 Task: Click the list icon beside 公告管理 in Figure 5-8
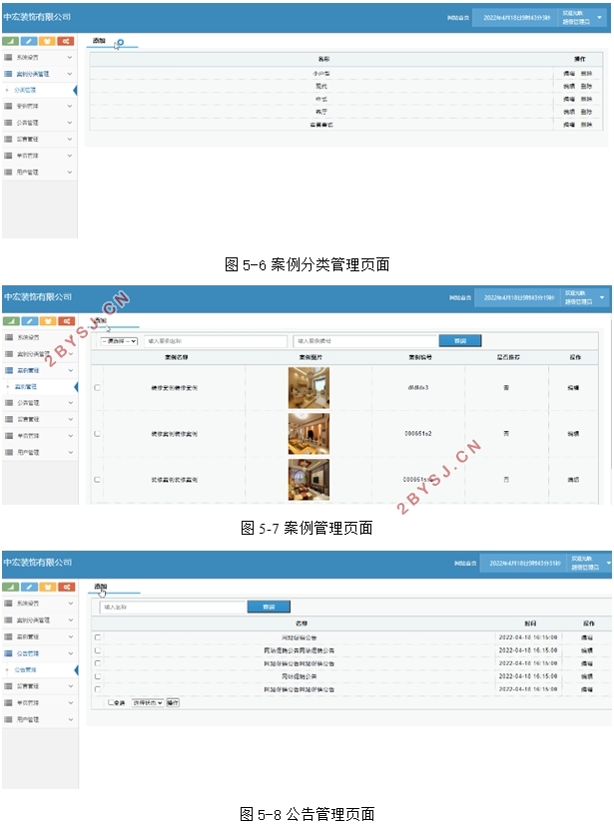8,653
